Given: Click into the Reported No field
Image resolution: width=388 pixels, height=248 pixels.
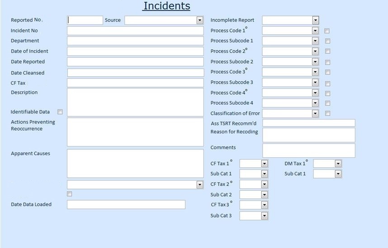Looking at the screenshot, I should 85,20.
